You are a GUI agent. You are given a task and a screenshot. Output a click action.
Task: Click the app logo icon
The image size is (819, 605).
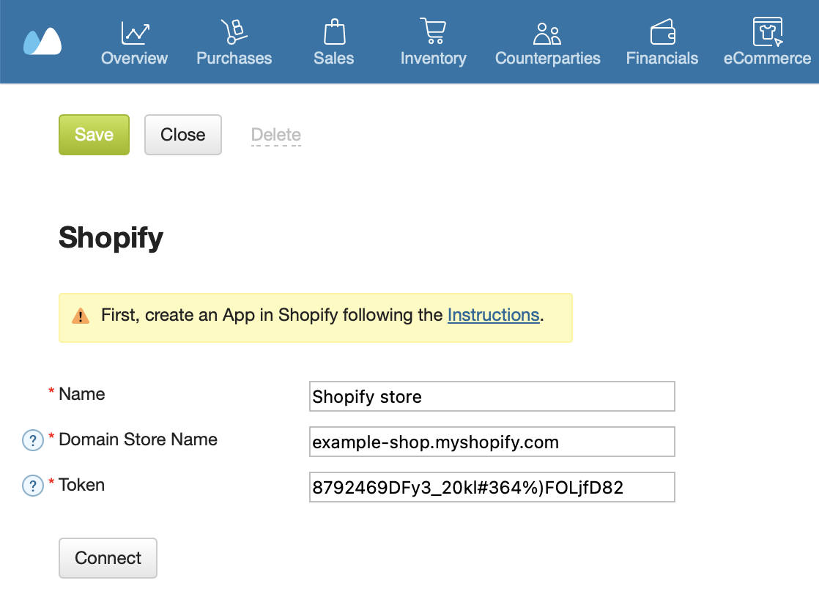42,41
